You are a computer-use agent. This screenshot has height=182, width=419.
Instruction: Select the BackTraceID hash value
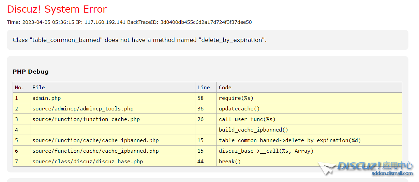click(206, 22)
